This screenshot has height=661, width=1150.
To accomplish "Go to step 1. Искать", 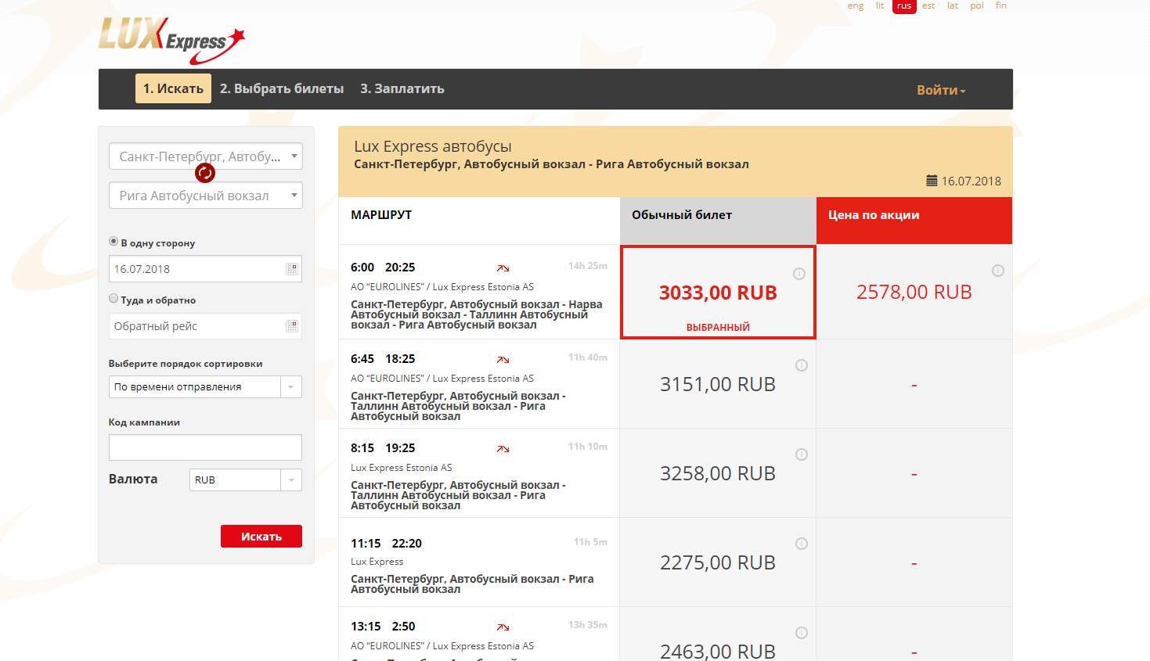I will [173, 88].
